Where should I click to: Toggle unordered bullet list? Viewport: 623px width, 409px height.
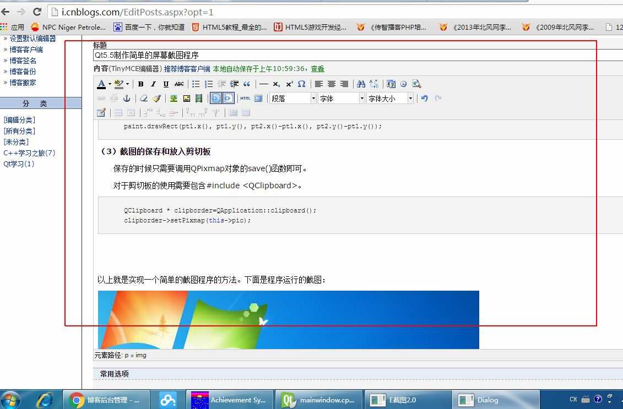(196, 84)
